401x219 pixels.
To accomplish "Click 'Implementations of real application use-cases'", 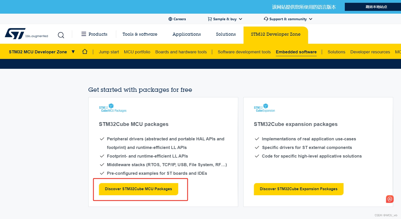I will (x=309, y=139).
